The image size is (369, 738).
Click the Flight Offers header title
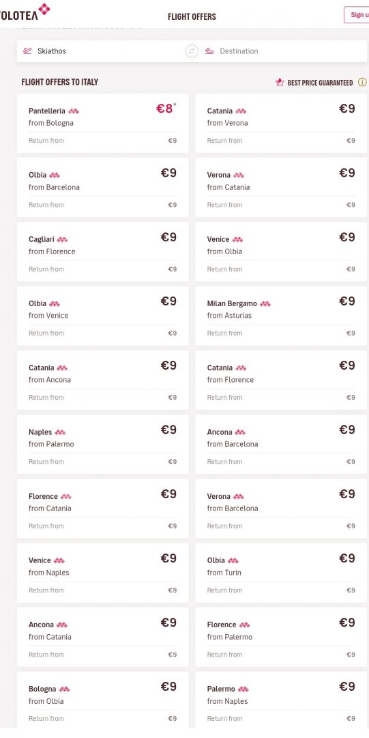[x=192, y=17]
